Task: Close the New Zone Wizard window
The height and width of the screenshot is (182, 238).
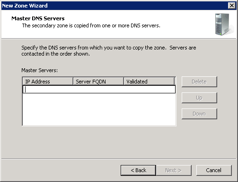Action: coord(232,6)
